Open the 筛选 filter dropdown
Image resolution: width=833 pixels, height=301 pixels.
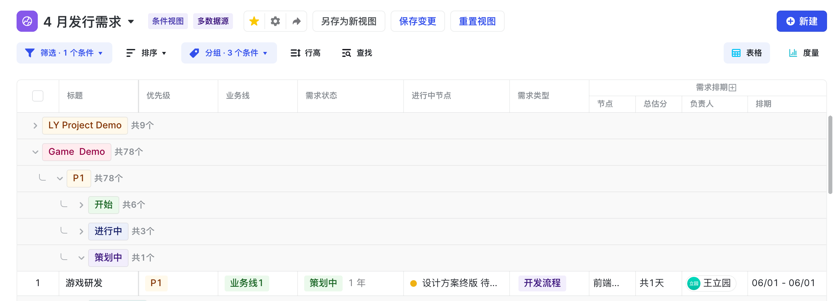tap(64, 53)
